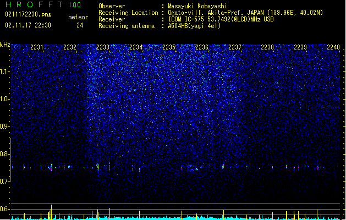346x220 pixels.
Task: Click the 2240 time marker
Action: point(333,47)
